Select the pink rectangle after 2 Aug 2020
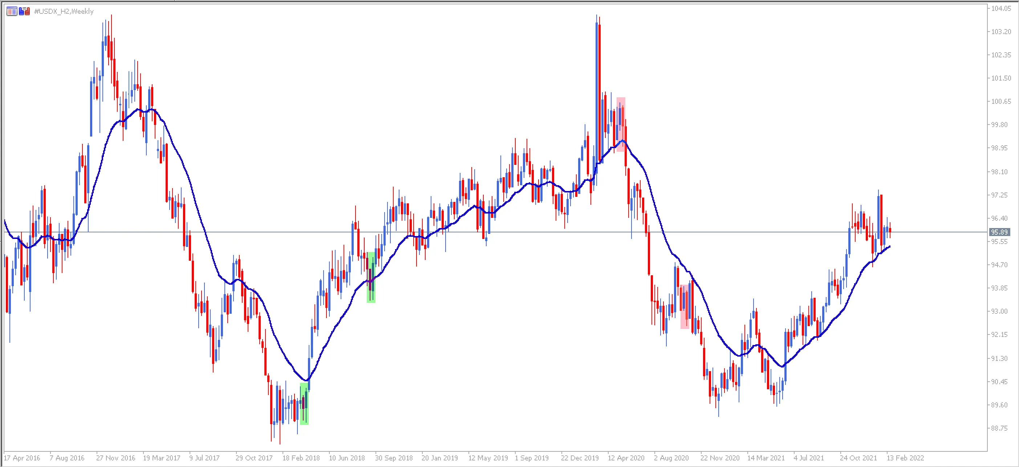 point(685,307)
